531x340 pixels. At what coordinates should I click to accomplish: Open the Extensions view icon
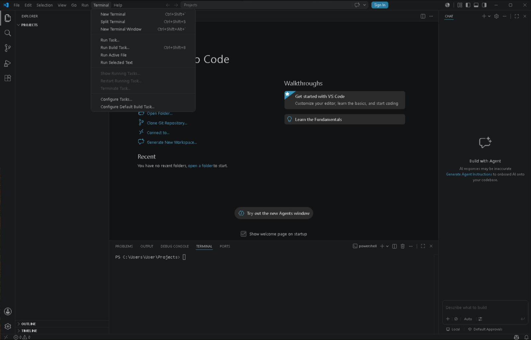(8, 78)
